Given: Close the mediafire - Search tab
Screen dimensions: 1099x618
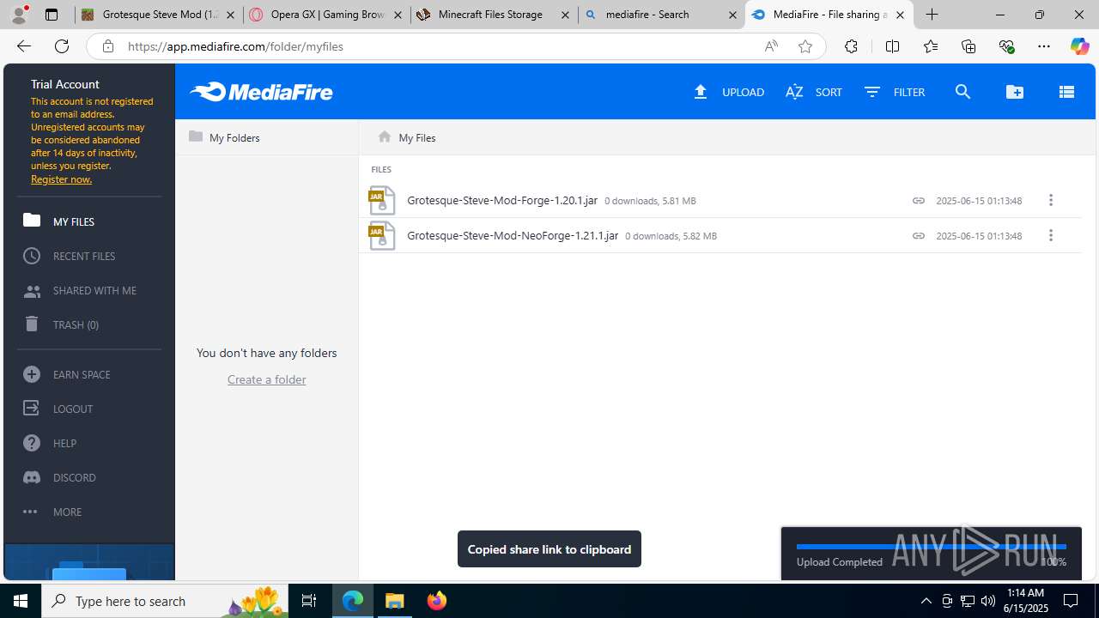Looking at the screenshot, I should [732, 15].
